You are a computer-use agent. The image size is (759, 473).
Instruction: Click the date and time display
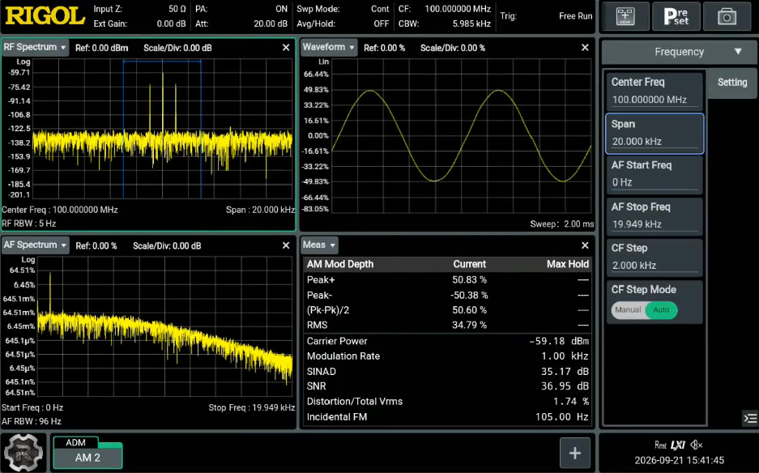click(x=679, y=460)
